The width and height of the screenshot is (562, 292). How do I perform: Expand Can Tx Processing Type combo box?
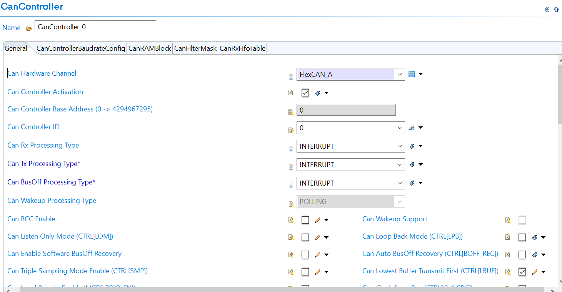[x=400, y=165]
